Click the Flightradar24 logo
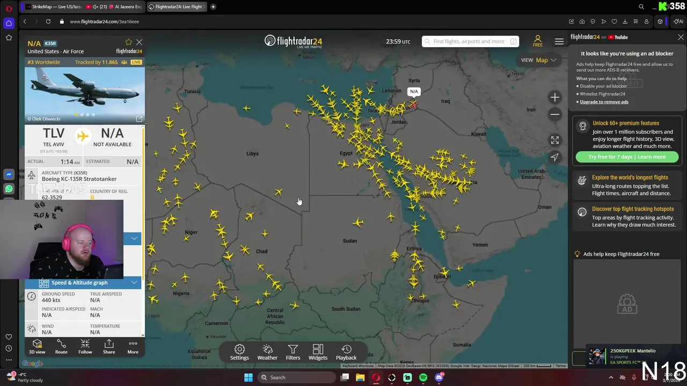 click(293, 41)
